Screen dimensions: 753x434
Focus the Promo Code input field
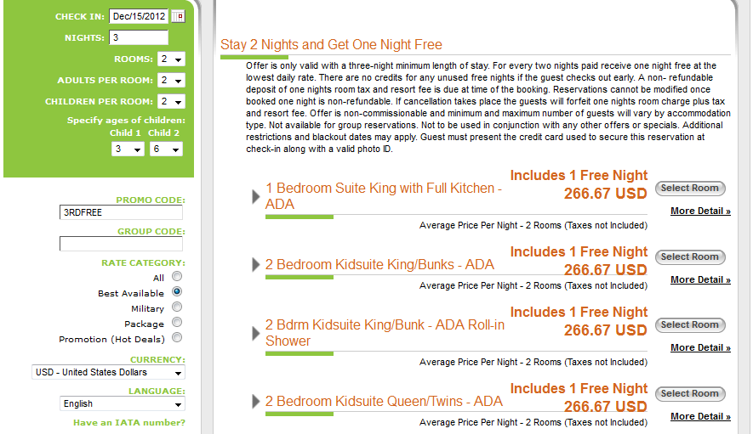(121, 212)
